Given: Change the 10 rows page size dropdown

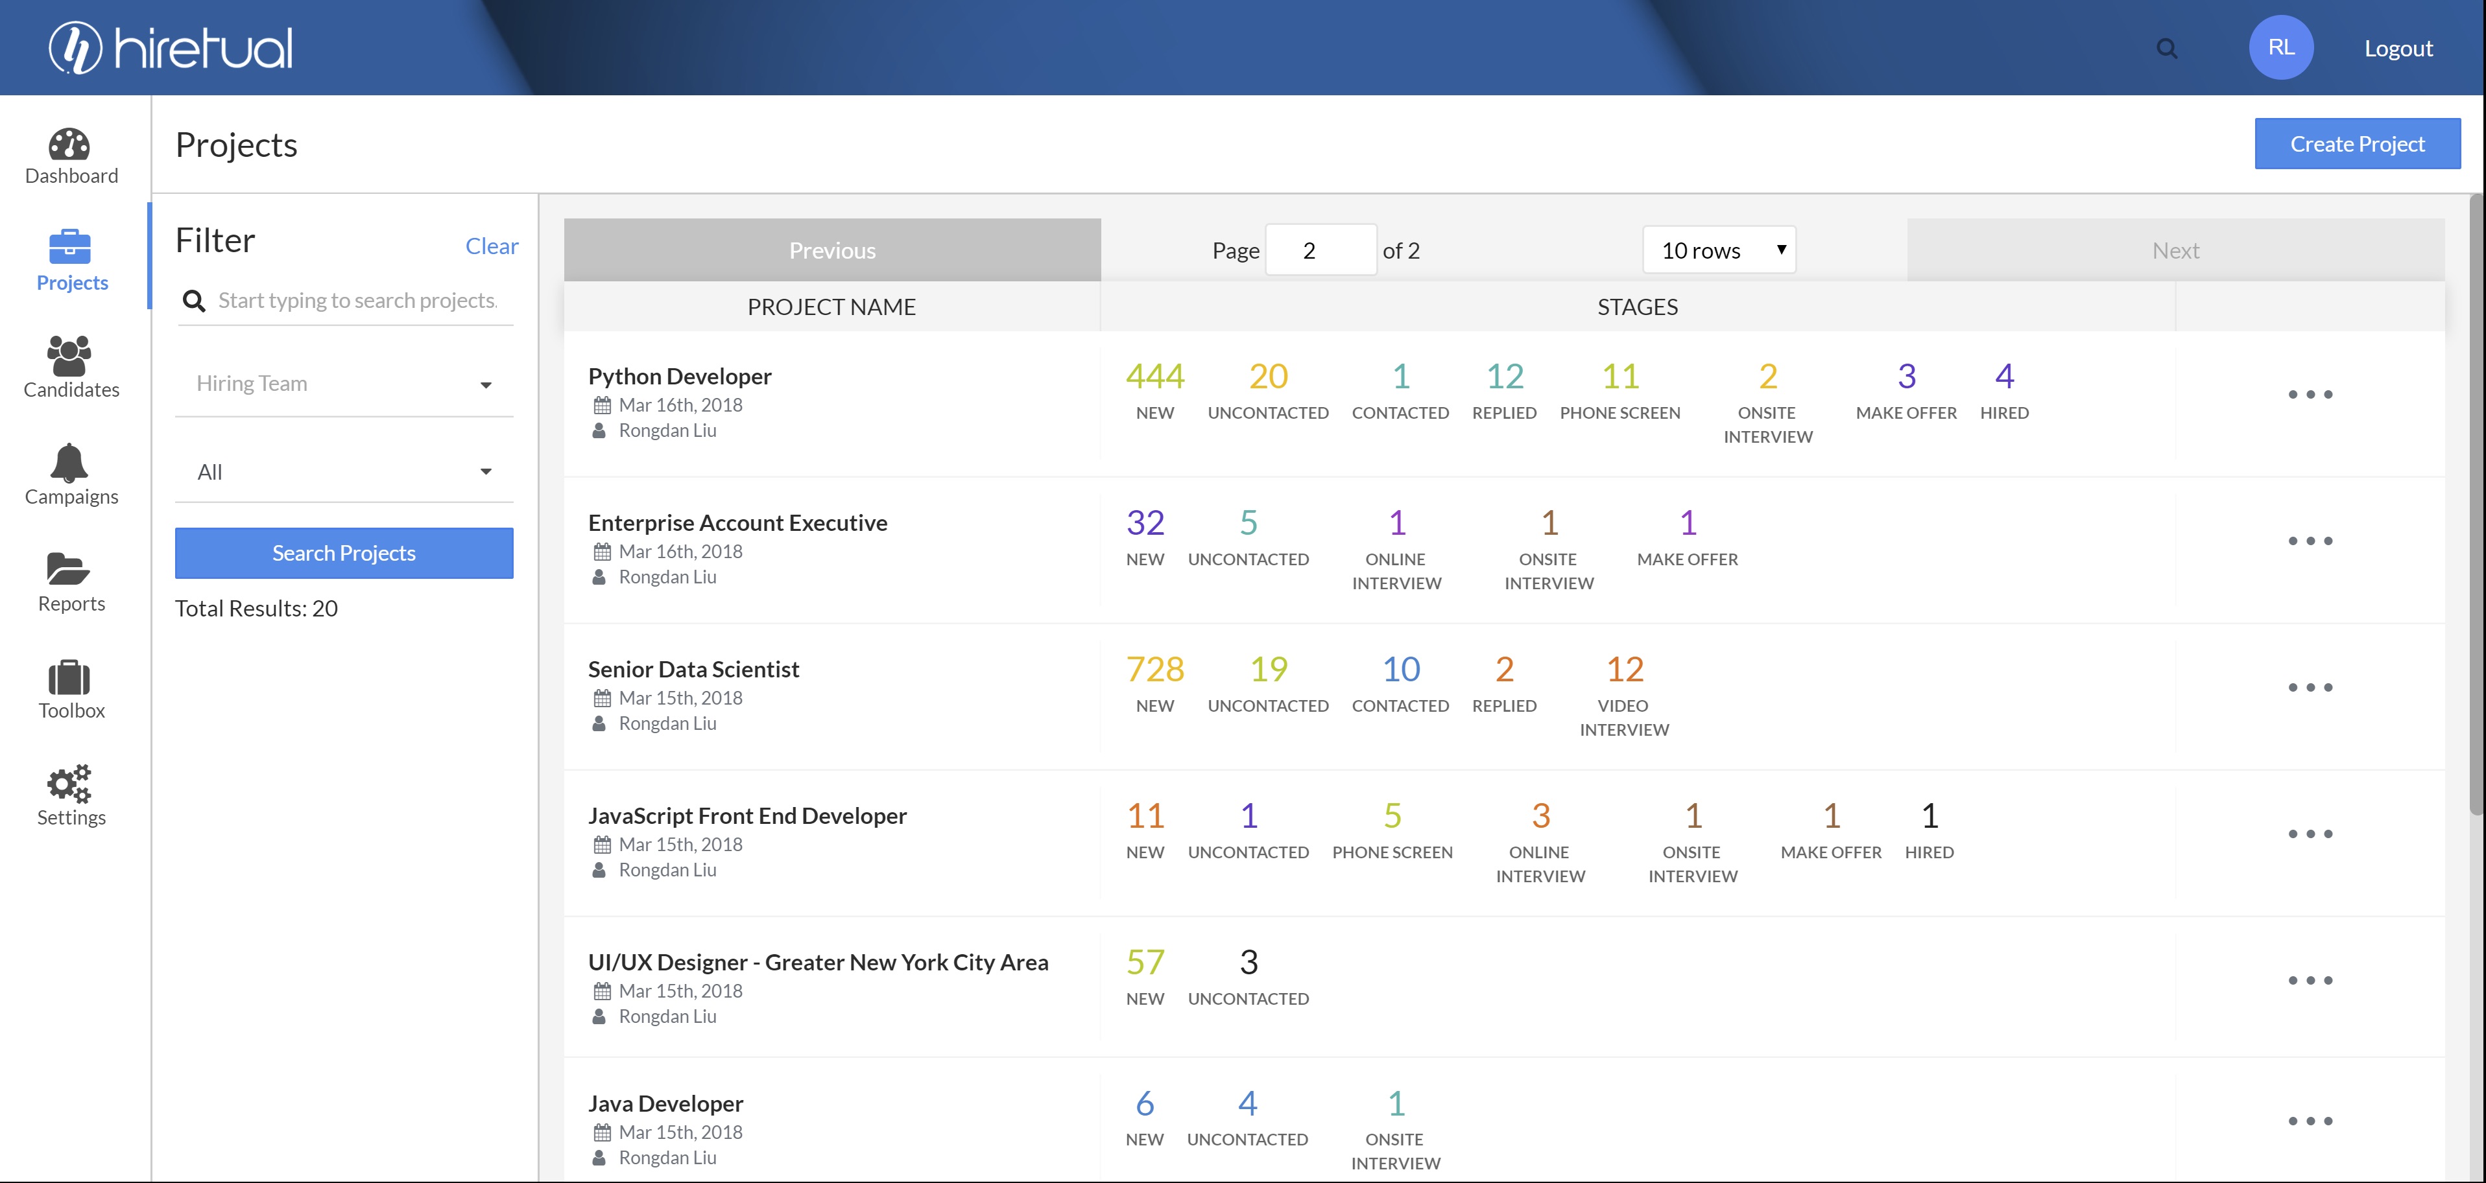Looking at the screenshot, I should (x=1719, y=250).
